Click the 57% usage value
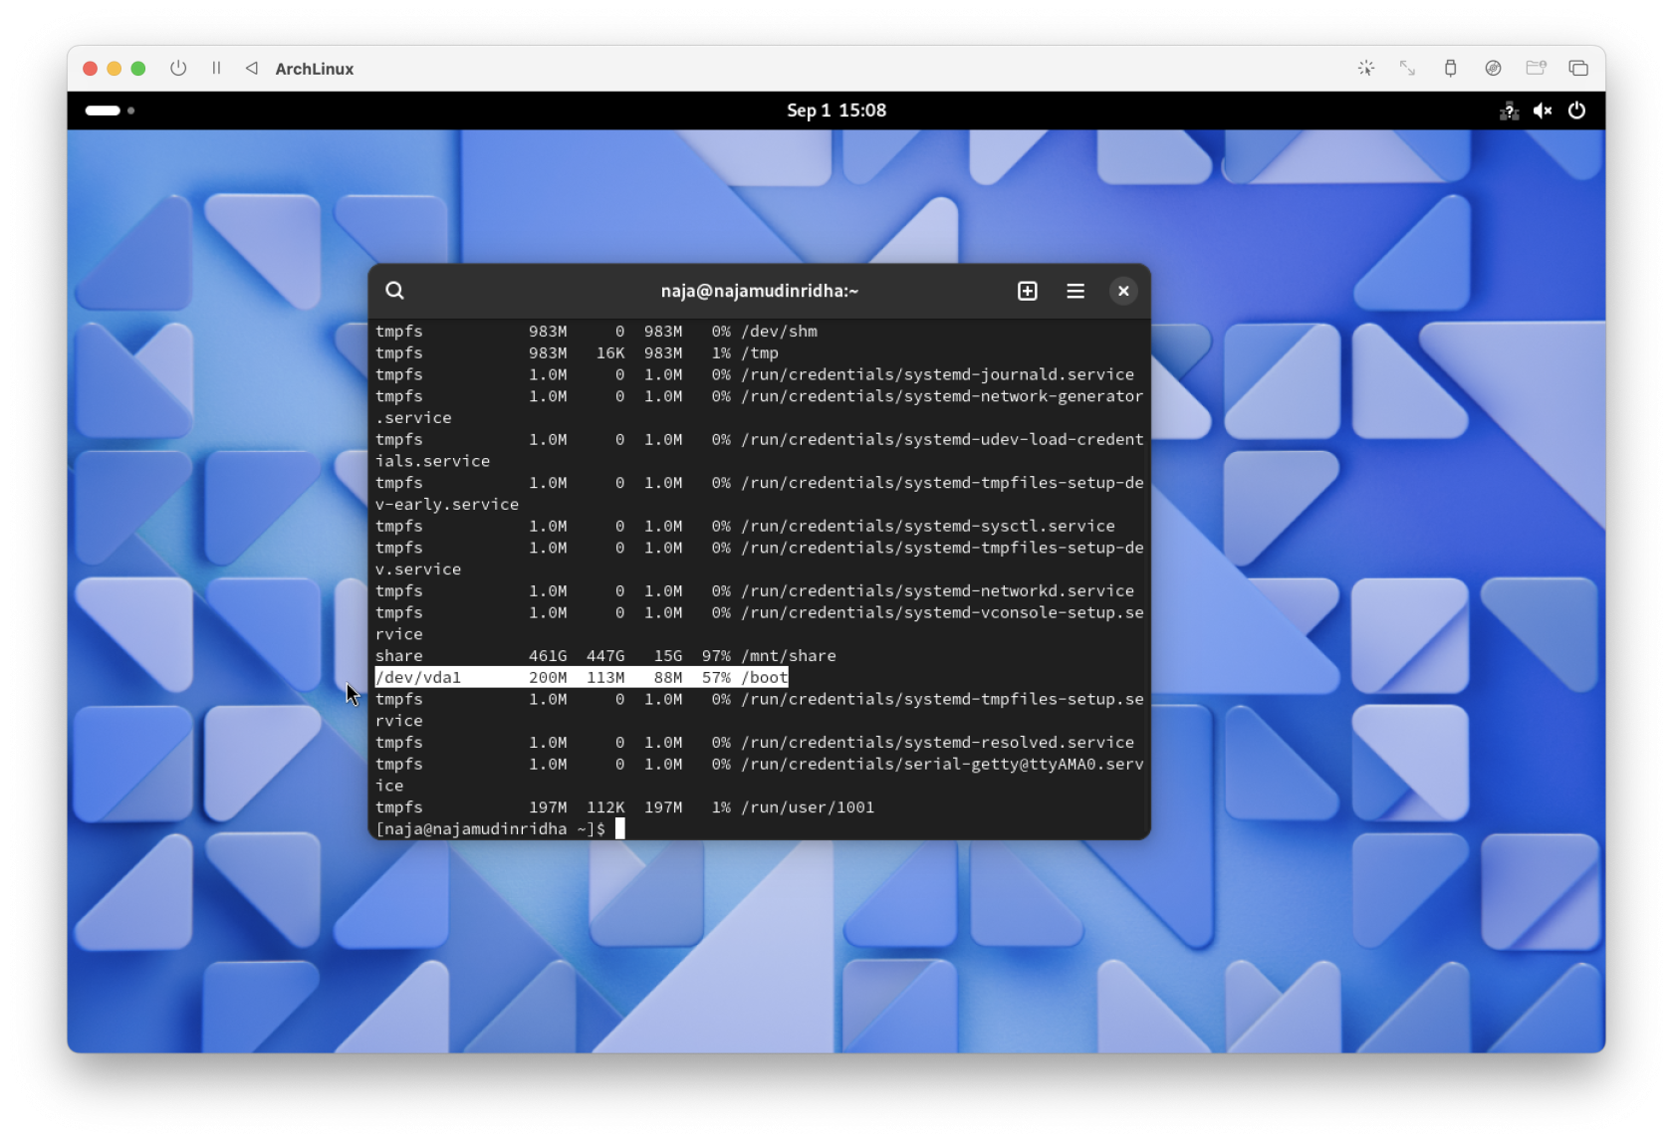This screenshot has width=1673, height=1142. pyautogui.click(x=716, y=677)
